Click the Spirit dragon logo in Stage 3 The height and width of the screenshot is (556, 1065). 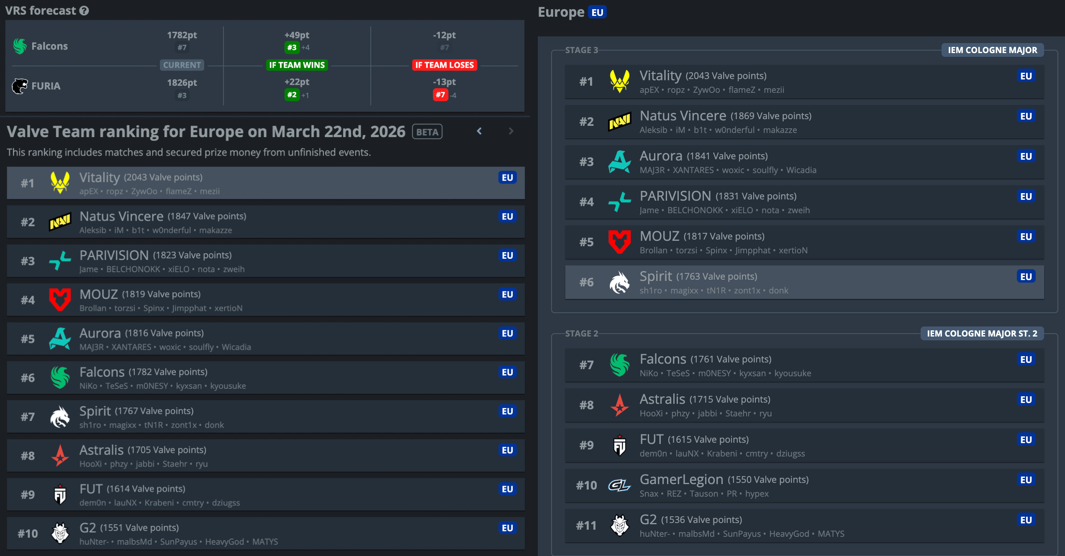pos(619,282)
